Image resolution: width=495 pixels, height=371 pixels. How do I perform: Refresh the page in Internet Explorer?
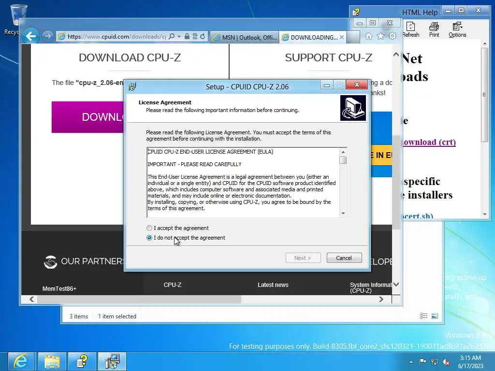point(203,37)
